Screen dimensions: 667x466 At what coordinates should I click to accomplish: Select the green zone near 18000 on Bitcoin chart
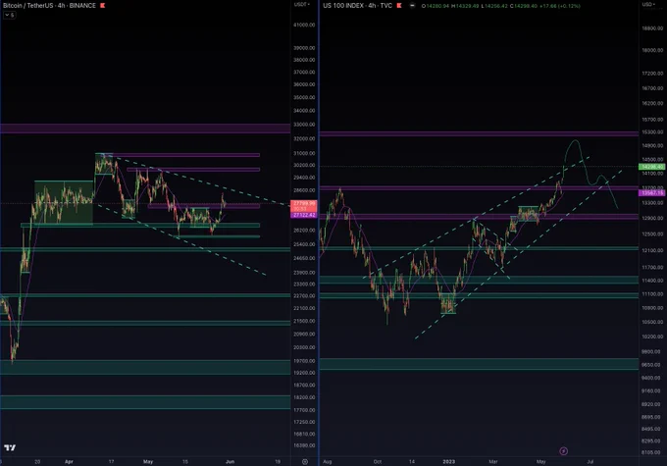(x=145, y=402)
